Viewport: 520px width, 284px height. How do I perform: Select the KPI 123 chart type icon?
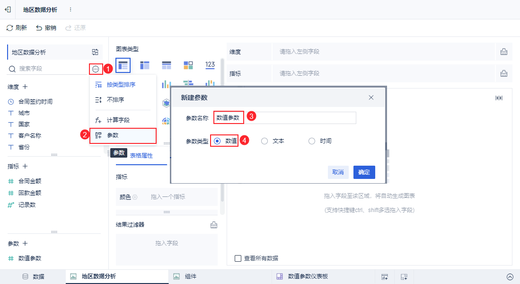tap(210, 65)
